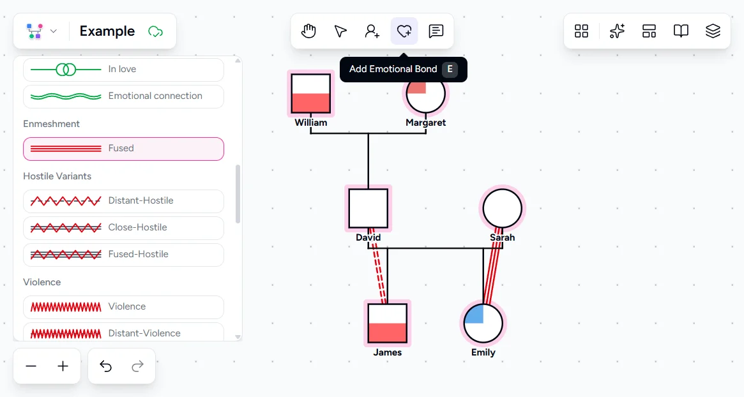Click the Add Person tool icon
The height and width of the screenshot is (397, 744).
pyautogui.click(x=372, y=31)
